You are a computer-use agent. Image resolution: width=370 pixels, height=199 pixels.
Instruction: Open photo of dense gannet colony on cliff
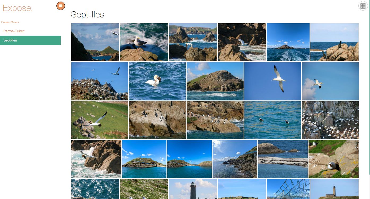click(x=330, y=120)
